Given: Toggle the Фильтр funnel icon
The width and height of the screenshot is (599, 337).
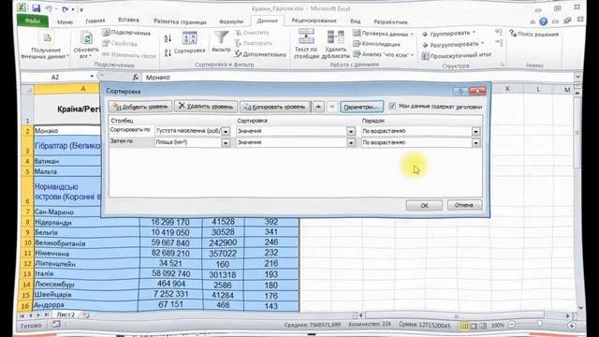Looking at the screenshot, I should click(x=221, y=38).
